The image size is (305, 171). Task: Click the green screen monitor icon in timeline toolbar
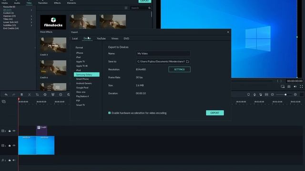click(x=53, y=95)
